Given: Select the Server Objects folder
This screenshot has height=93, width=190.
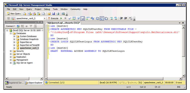Looking at the screenshot, I should (x=23, y=54).
